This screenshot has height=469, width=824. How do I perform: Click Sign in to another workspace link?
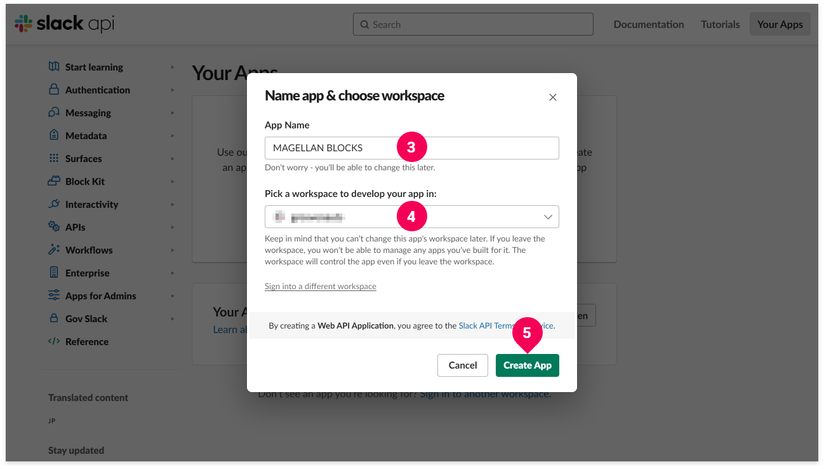pos(484,394)
